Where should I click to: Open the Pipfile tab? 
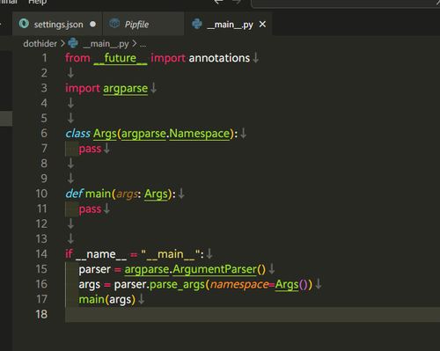(143, 24)
